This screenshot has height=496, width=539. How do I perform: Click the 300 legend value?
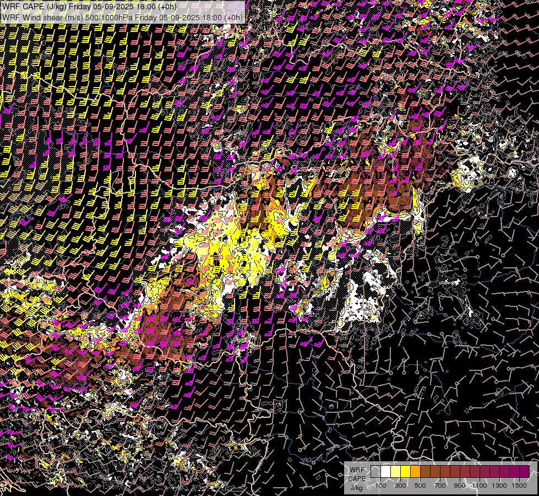click(400, 486)
